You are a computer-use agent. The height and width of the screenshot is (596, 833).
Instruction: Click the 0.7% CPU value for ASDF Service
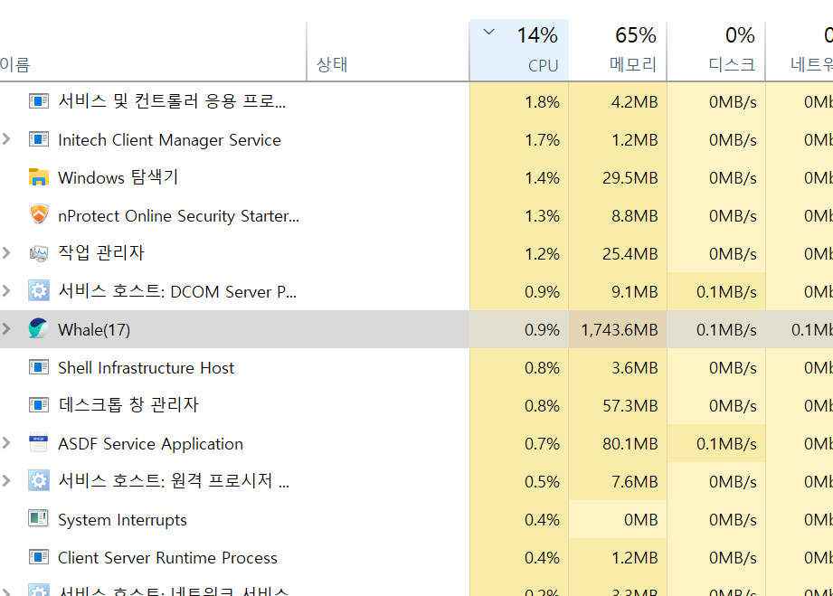[x=542, y=443]
